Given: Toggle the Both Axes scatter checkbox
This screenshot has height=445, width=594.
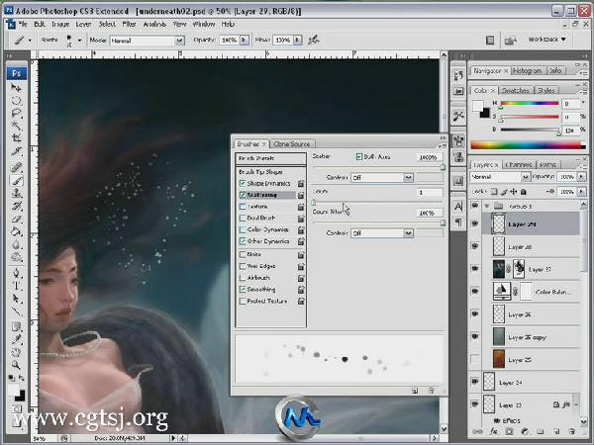Looking at the screenshot, I should pyautogui.click(x=358, y=157).
